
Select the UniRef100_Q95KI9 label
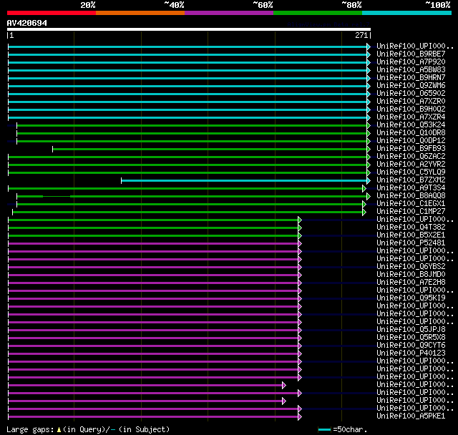[x=411, y=298]
